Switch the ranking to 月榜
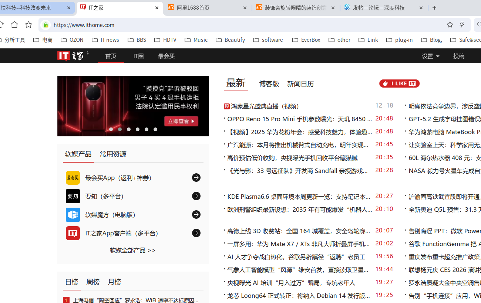The height and width of the screenshot is (303, 481). coord(114,282)
